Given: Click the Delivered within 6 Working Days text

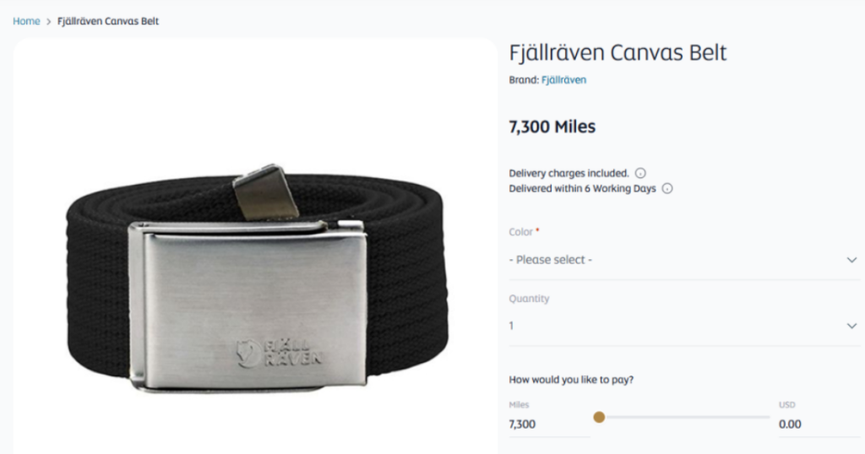Looking at the screenshot, I should (582, 189).
